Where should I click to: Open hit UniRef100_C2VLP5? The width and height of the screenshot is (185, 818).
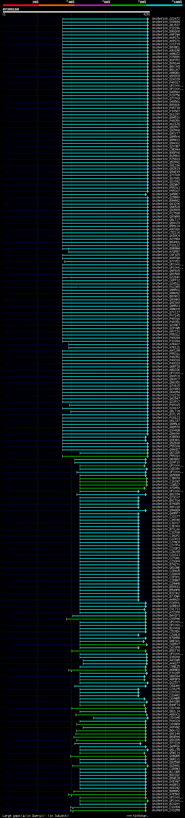coord(166,689)
